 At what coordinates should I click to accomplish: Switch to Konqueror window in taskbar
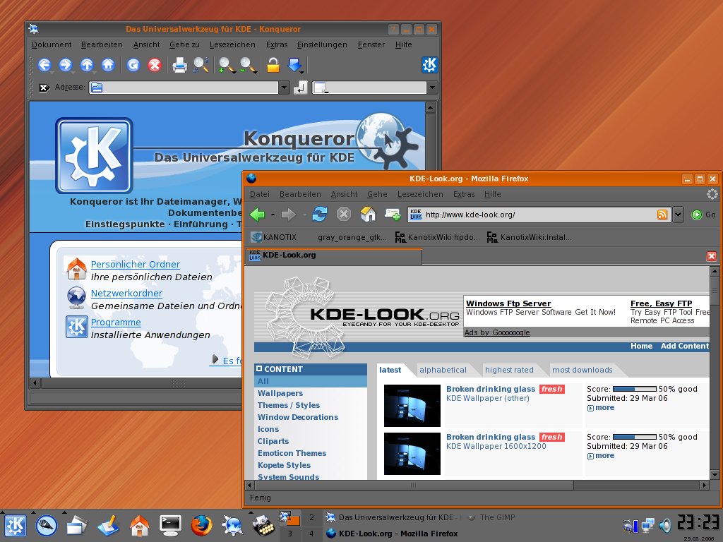[392, 517]
